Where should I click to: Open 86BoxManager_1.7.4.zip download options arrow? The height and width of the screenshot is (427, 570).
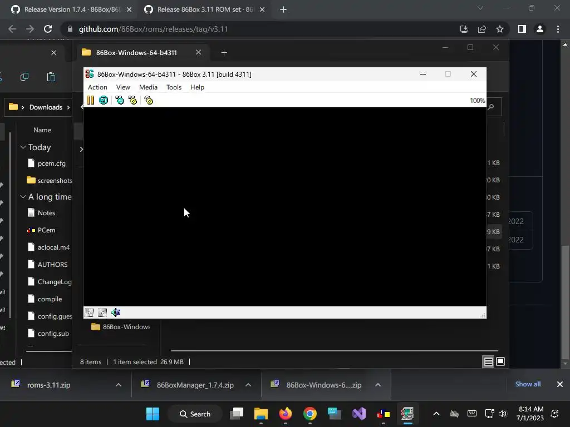(x=248, y=385)
